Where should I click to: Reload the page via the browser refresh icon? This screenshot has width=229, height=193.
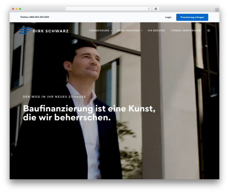point(149,9)
